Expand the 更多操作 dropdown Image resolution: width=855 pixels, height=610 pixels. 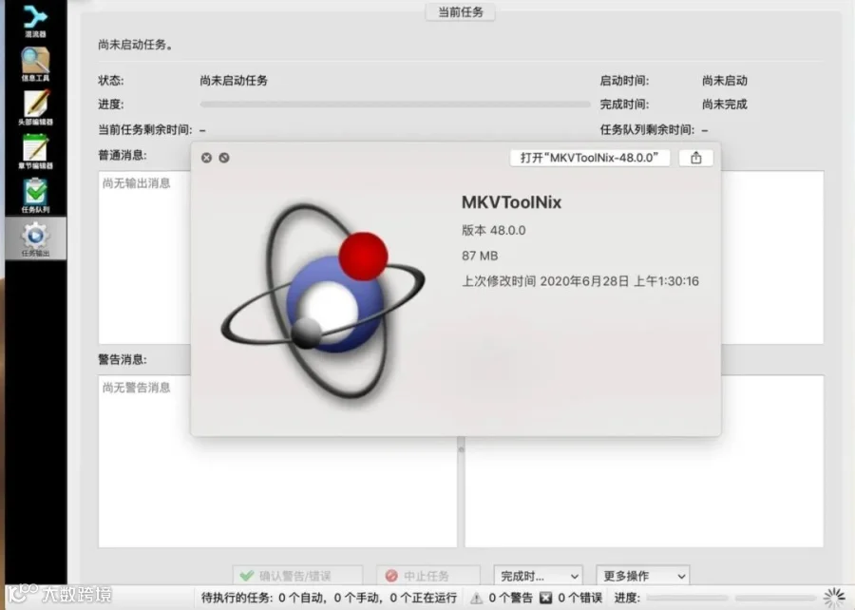click(x=642, y=576)
